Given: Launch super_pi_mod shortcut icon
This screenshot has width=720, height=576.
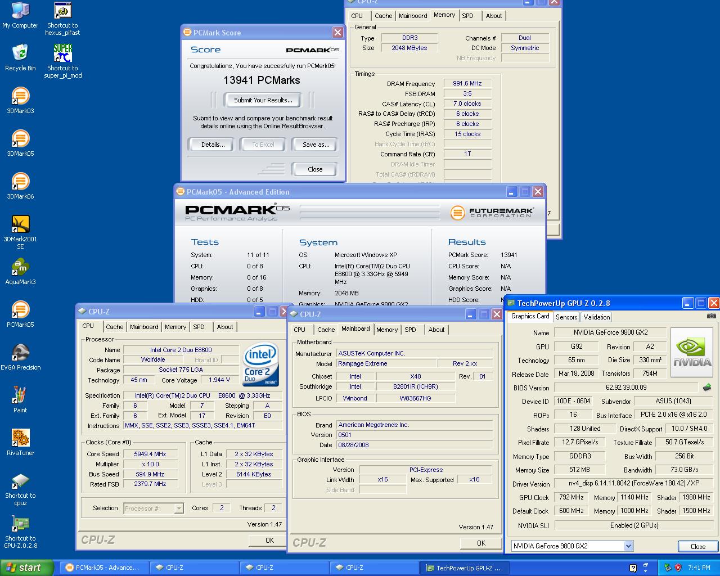Looking at the screenshot, I should point(62,61).
